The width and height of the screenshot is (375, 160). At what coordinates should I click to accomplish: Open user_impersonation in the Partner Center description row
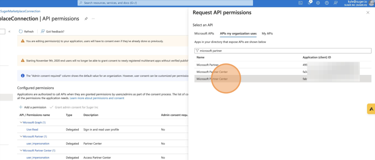38,144
